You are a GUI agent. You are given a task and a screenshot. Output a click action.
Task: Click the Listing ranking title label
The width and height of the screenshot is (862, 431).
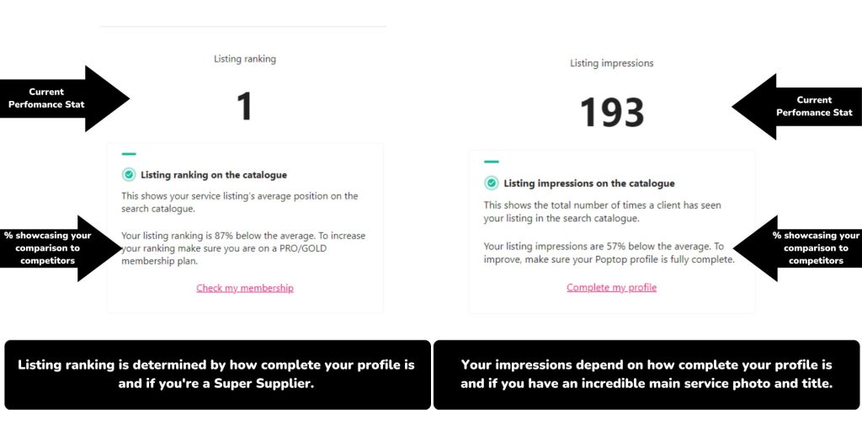244,59
